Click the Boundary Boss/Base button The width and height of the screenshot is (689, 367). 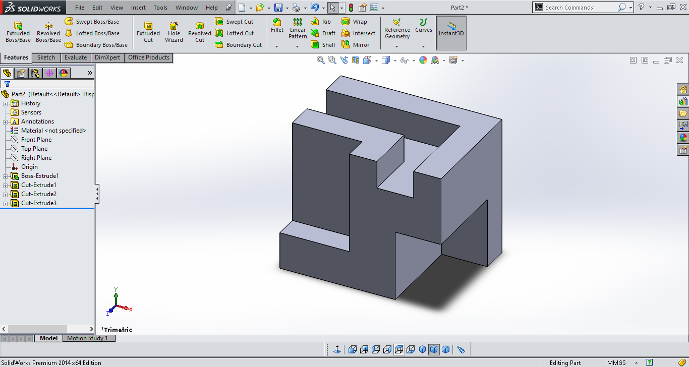point(96,45)
